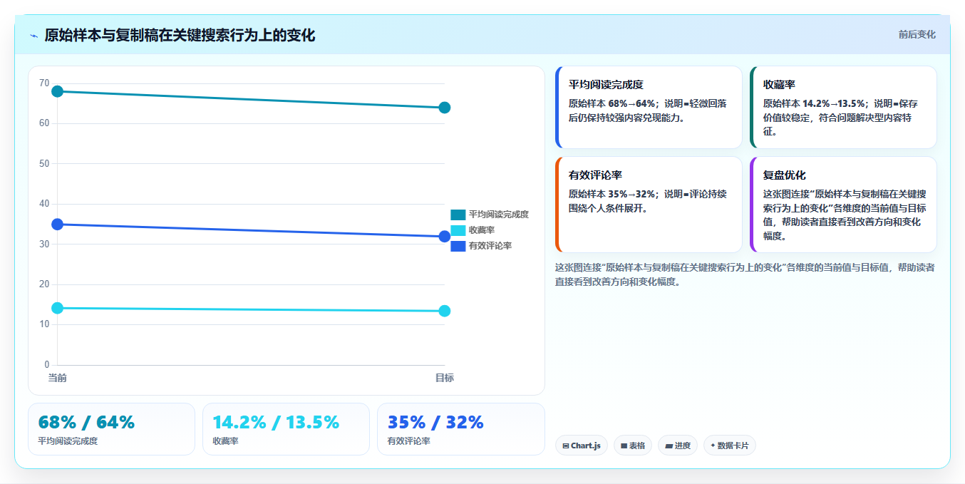This screenshot has width=965, height=484.
Task: Click the icon in the 表格 tag
Action: tap(624, 446)
